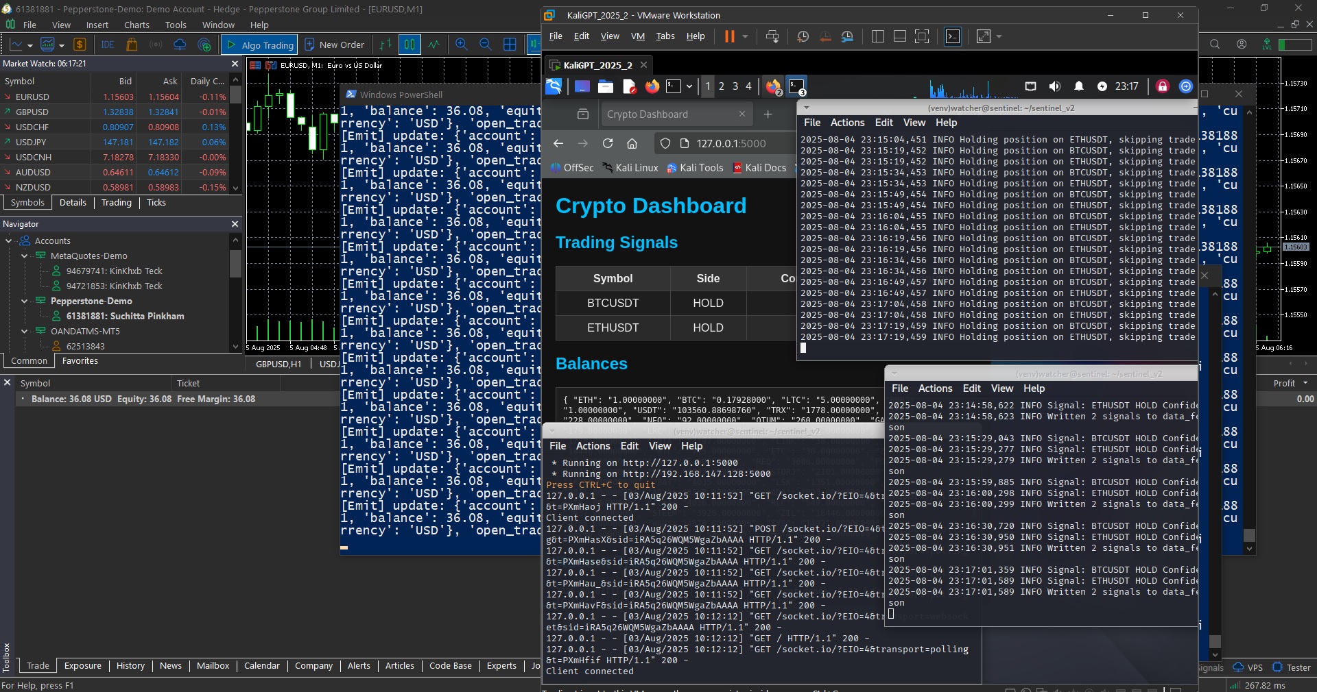Zoom out on the MT5 chart
1317x692 pixels.
[486, 45]
